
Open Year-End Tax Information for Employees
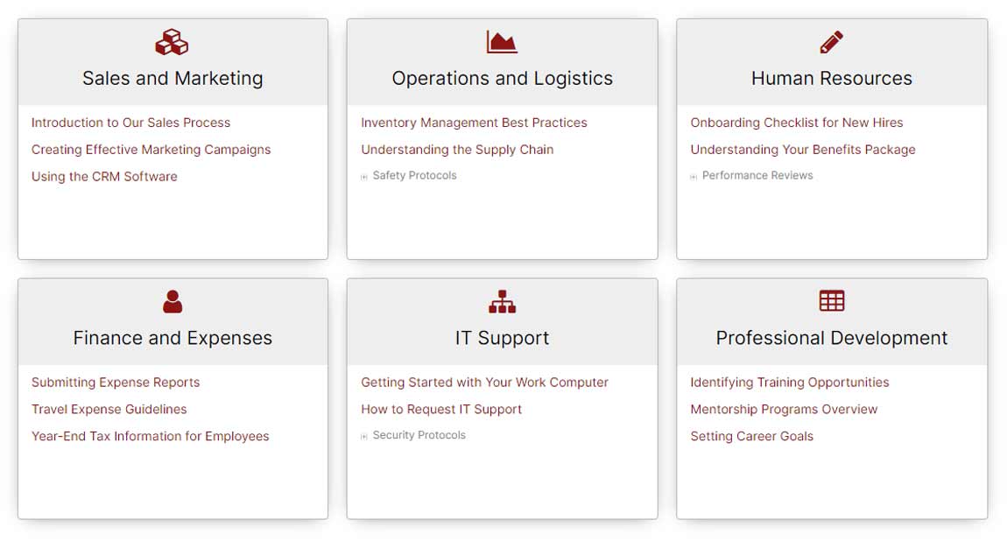point(150,436)
